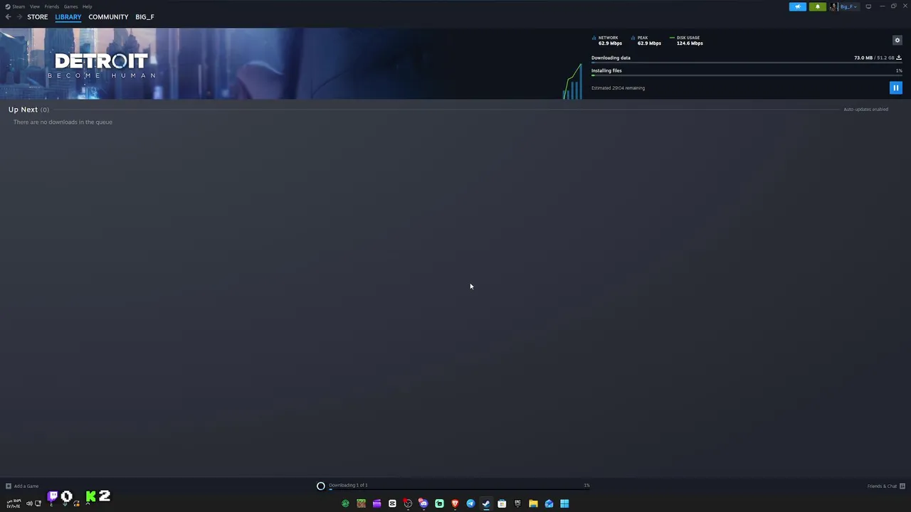Switch to the STORE tab
Image resolution: width=911 pixels, height=512 pixels.
tap(38, 17)
